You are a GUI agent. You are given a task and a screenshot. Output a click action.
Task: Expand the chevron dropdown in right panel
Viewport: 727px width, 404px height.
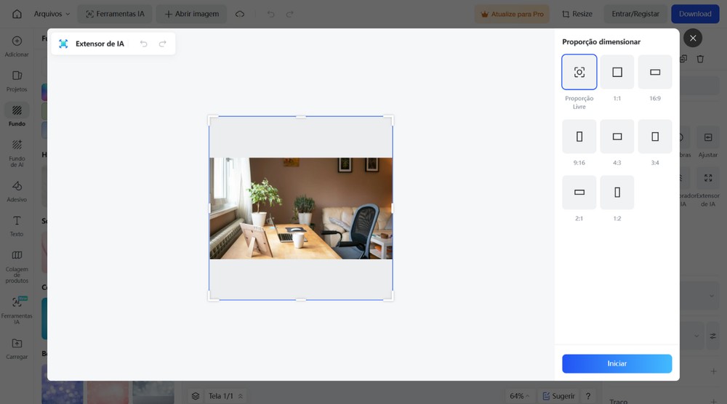tap(712, 296)
